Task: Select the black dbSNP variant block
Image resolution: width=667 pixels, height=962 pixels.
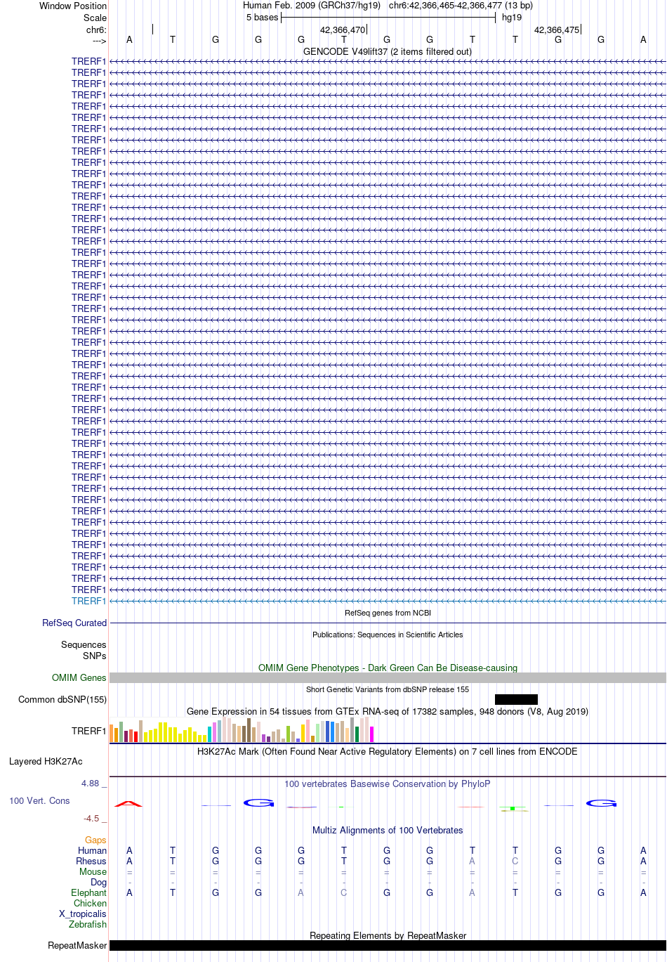Action: (x=516, y=699)
